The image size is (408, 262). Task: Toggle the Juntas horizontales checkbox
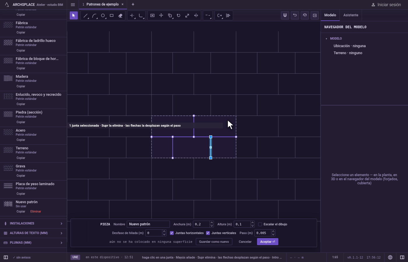click(x=172, y=233)
